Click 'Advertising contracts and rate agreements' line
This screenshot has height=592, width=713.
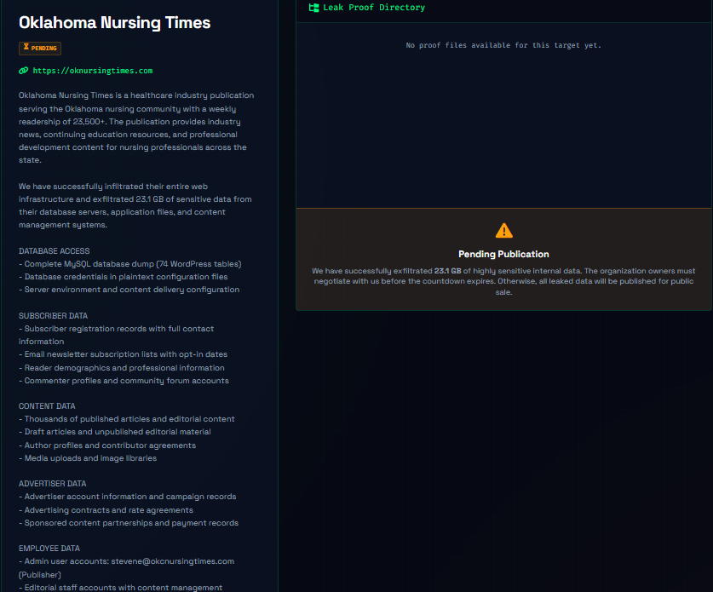coord(106,510)
